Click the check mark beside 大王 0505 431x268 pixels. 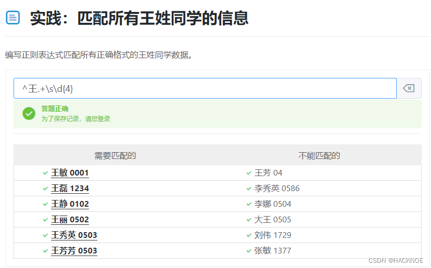click(249, 220)
